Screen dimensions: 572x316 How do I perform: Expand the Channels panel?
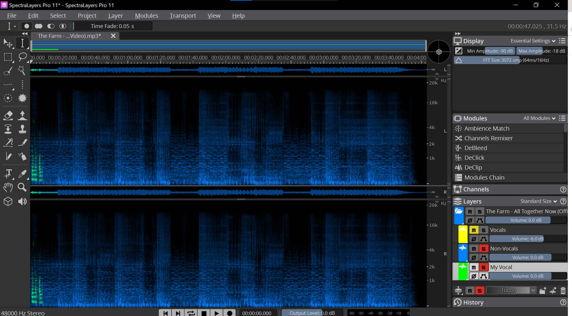476,189
